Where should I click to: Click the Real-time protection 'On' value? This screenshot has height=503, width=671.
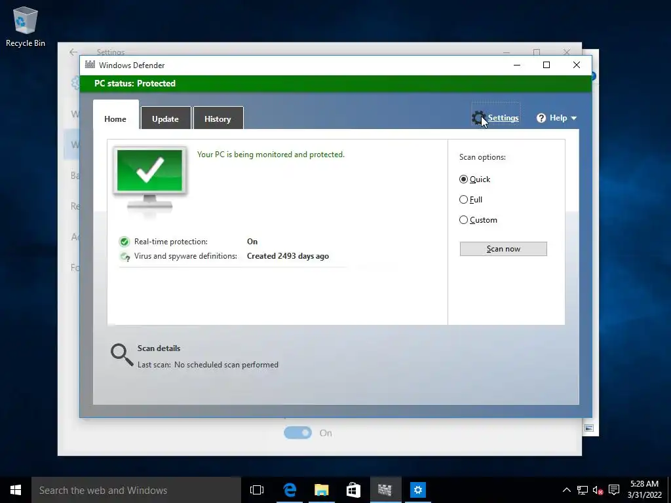[252, 242]
